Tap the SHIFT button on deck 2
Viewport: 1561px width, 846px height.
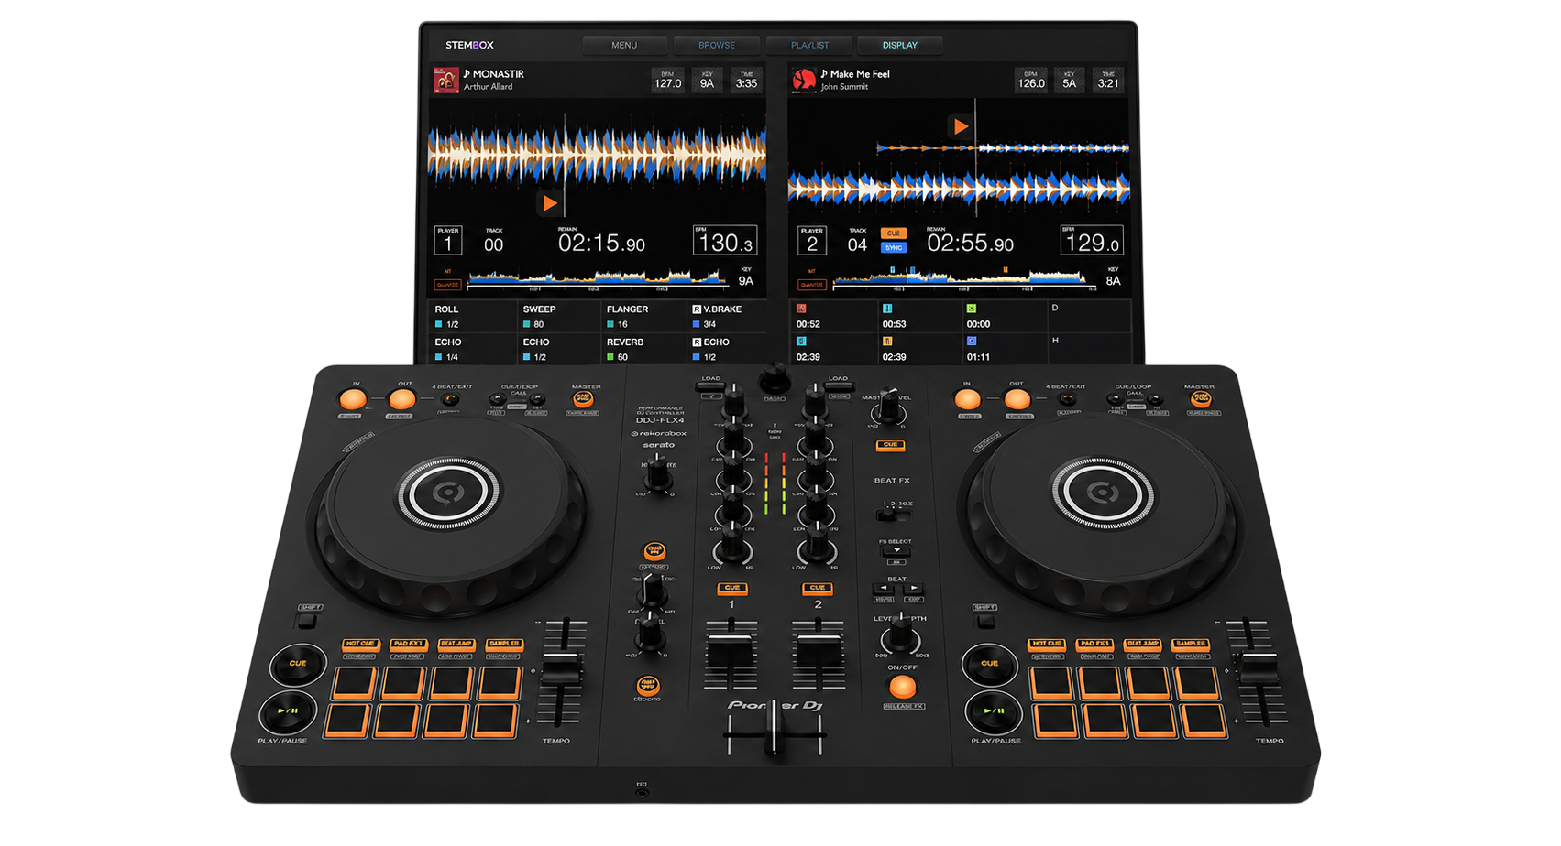coord(984,622)
